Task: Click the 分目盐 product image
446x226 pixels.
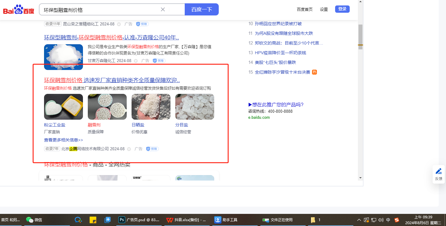Action: pyautogui.click(x=195, y=107)
